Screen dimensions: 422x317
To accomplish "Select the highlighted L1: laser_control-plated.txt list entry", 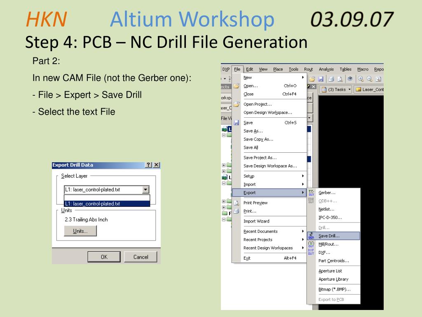I will 107,204.
